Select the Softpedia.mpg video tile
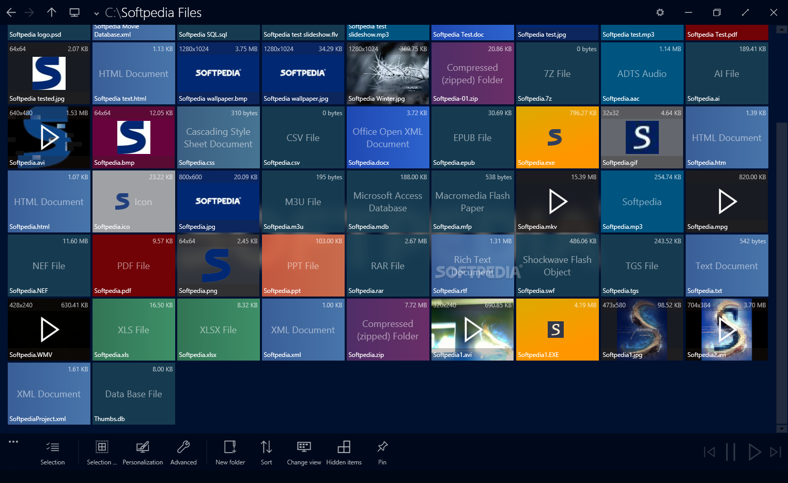788x483 pixels. tap(727, 201)
